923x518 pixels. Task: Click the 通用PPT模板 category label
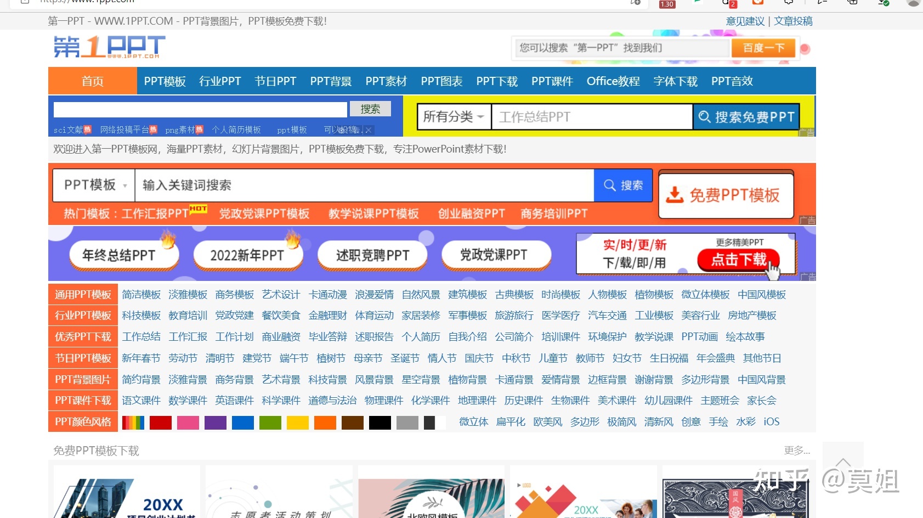(x=83, y=294)
